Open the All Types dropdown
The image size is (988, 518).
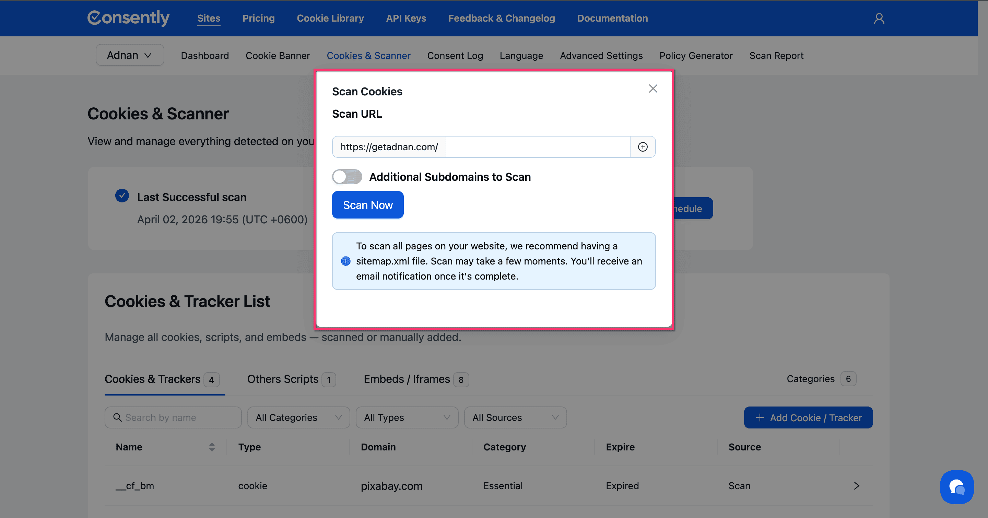tap(407, 417)
